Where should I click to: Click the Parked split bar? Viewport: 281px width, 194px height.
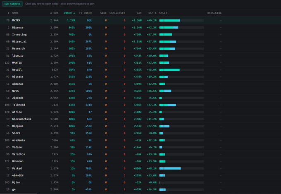(x=181, y=168)
